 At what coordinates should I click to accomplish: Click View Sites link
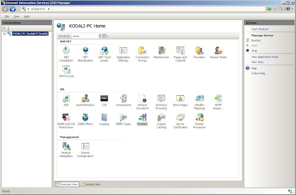(x=257, y=62)
